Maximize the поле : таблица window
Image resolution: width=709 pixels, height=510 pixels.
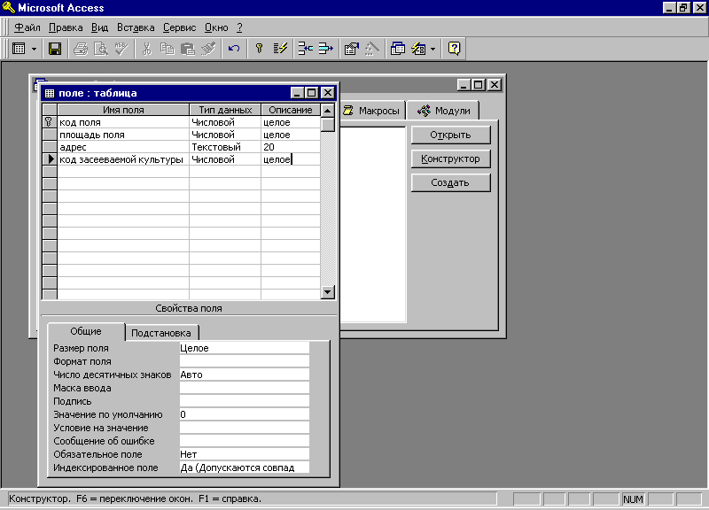tap(312, 93)
